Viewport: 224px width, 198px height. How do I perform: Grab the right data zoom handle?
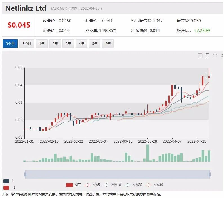(210, 174)
